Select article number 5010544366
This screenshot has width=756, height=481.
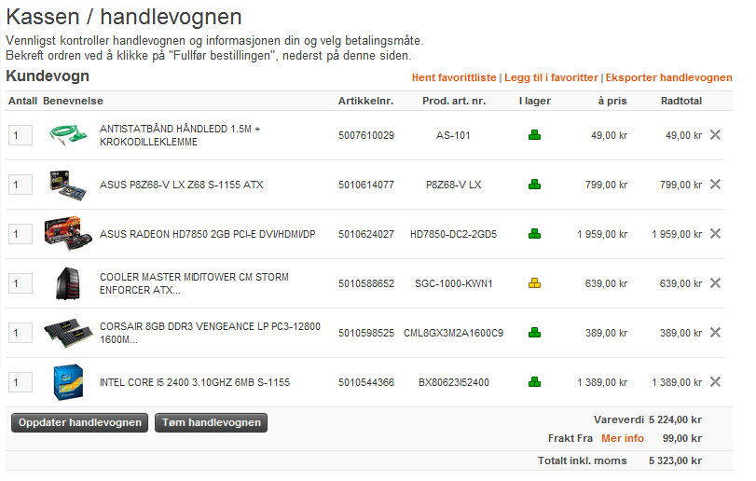click(x=366, y=383)
